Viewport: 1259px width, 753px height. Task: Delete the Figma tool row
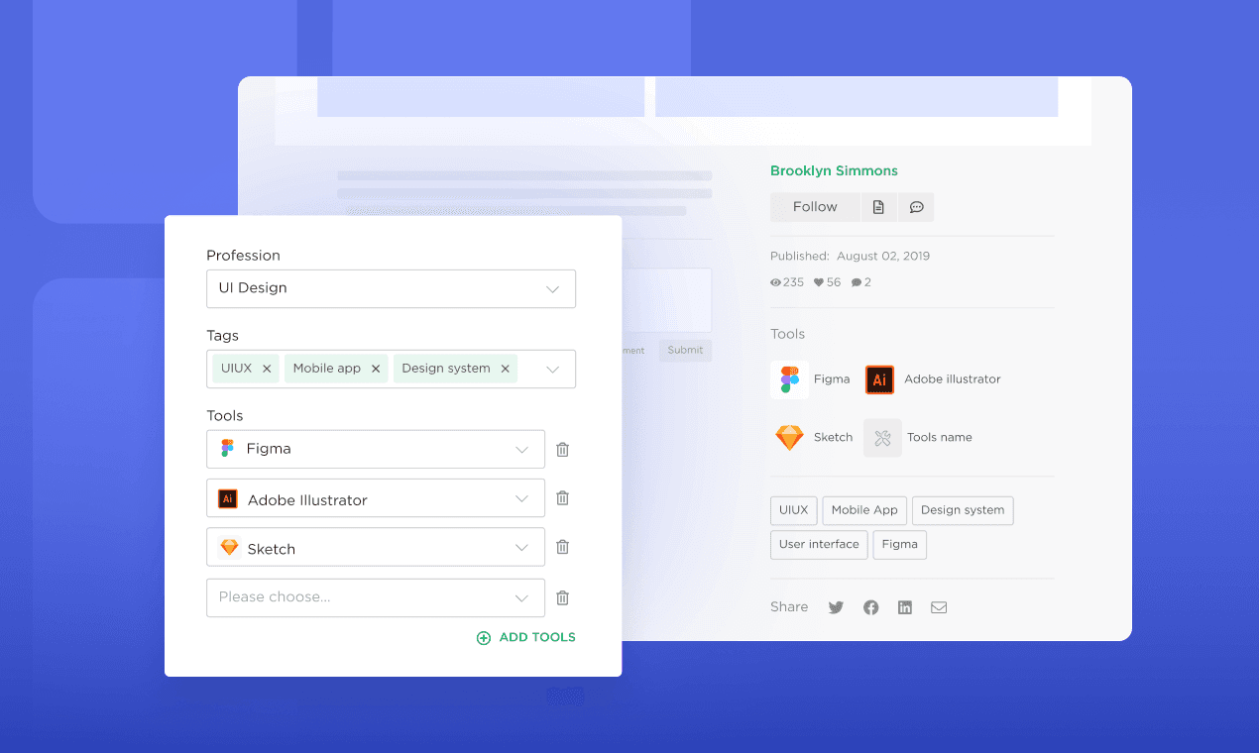(562, 450)
